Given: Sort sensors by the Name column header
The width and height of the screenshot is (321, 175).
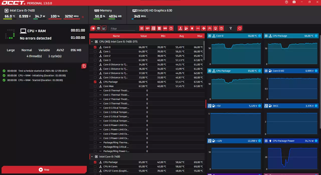Looking at the screenshot, I should coord(116,36).
